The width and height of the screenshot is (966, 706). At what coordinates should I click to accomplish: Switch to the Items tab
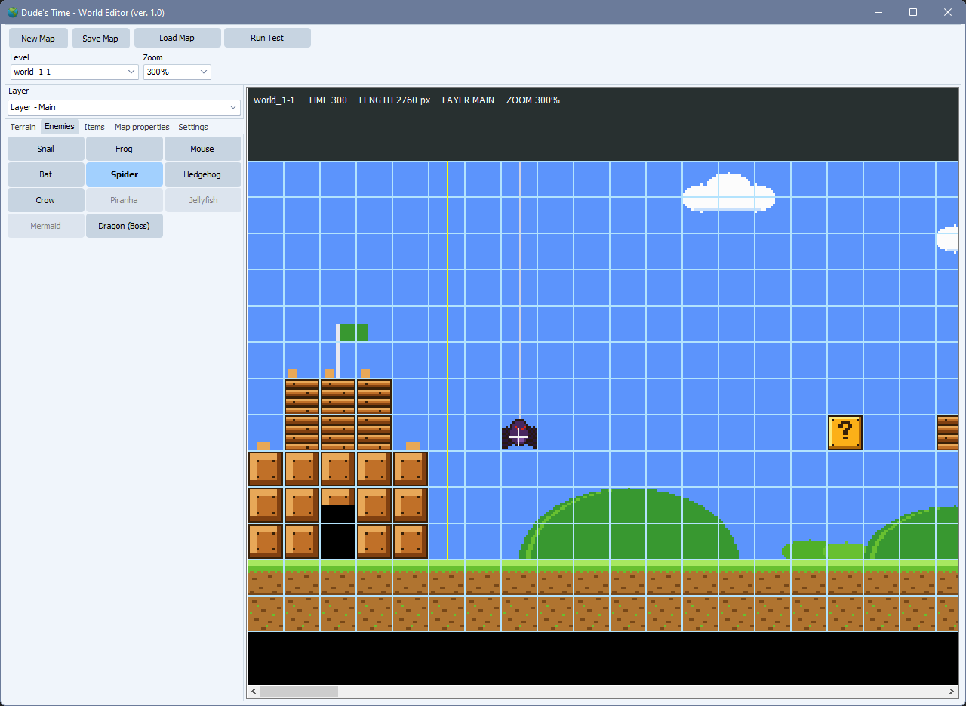pos(94,127)
